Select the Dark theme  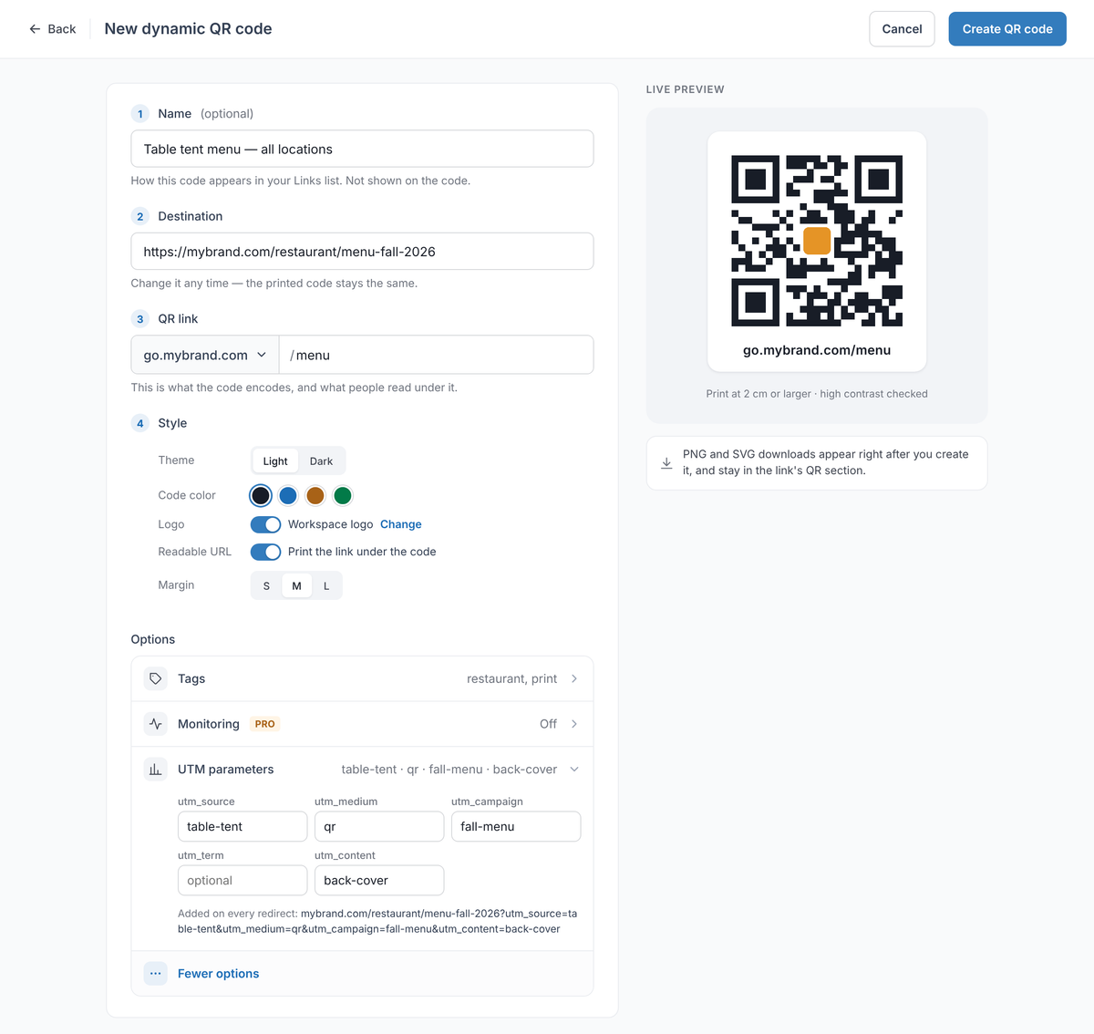pyautogui.click(x=321, y=461)
